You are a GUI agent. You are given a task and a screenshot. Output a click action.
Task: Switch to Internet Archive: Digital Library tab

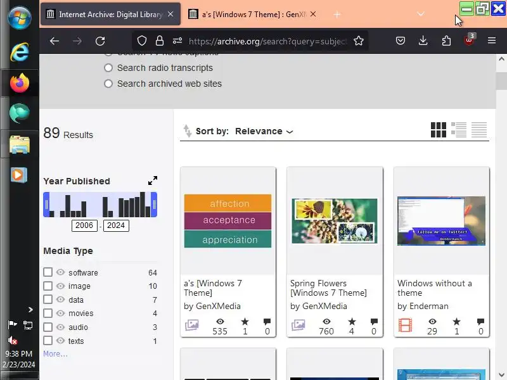[x=110, y=14]
